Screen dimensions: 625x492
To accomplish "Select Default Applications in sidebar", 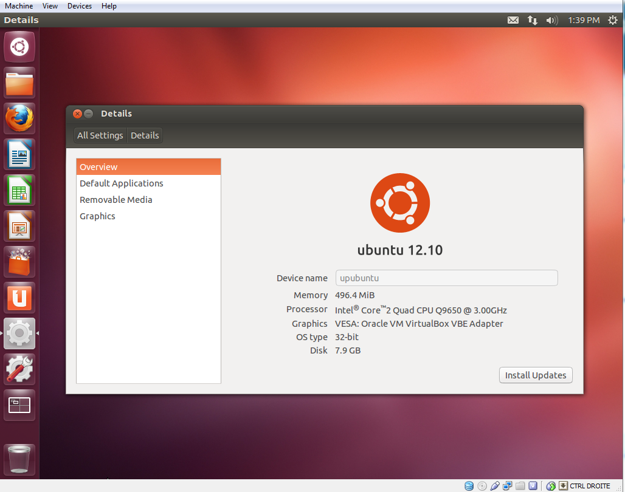I will pyautogui.click(x=148, y=183).
